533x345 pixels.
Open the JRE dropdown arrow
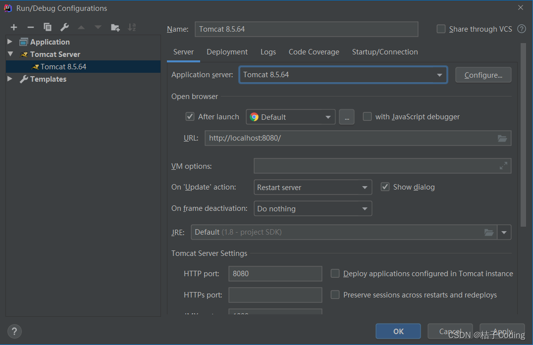(504, 232)
